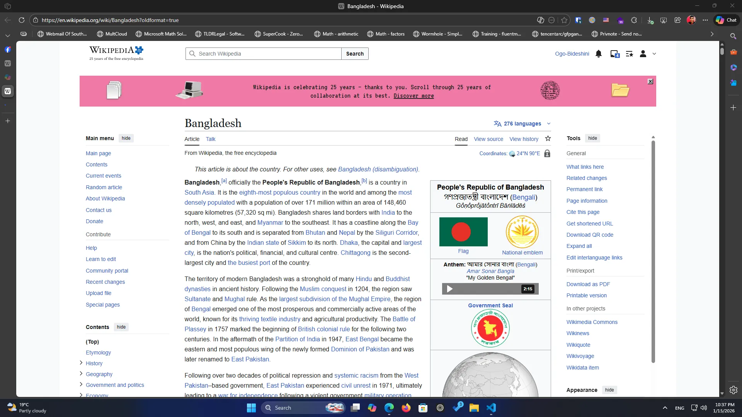This screenshot has height=417, width=742.
Task: Open the Downloads icon in the browser toolbar
Action: [x=650, y=20]
